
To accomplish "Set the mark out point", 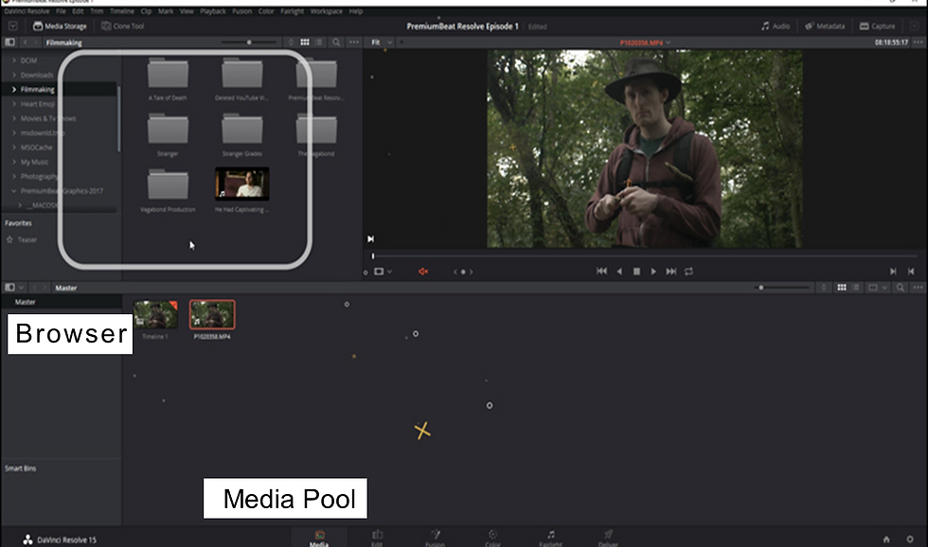I will click(x=911, y=272).
